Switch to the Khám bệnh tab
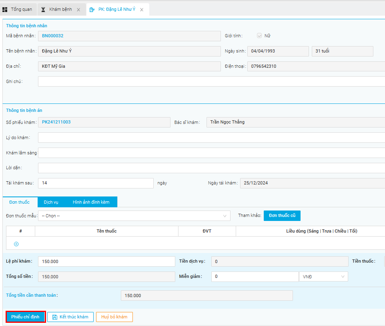The image size is (385, 326). [61, 10]
